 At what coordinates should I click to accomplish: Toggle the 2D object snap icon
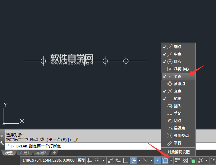165,160
